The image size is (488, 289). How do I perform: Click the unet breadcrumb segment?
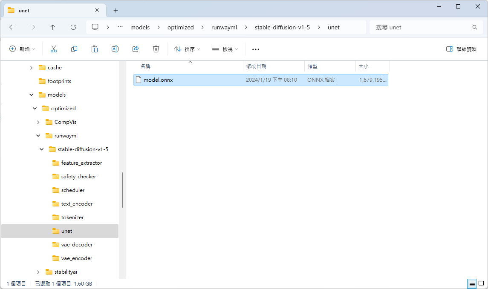point(334,27)
